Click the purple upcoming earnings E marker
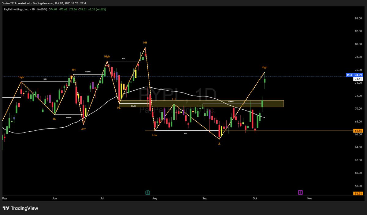Screen dimensions: 367x215 pos(300,192)
